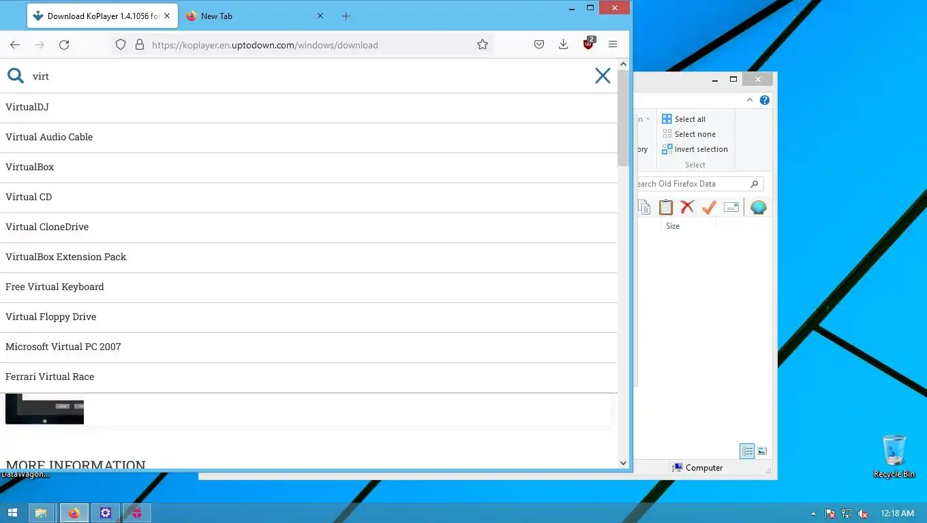The width and height of the screenshot is (927, 523).
Task: Pick Virtual CloneDrive from the list
Action: [x=308, y=227]
